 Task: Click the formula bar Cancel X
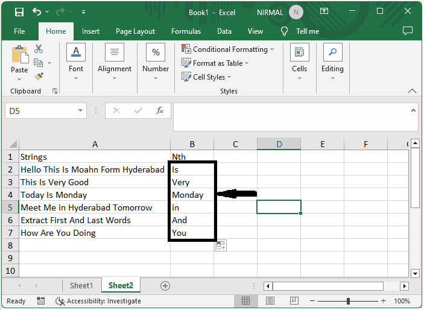pos(116,110)
